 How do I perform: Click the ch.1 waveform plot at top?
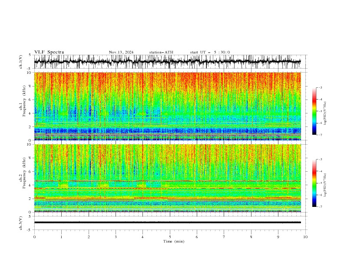(167, 62)
